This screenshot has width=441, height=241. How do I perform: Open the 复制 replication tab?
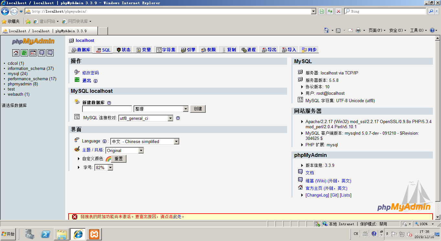pos(228,50)
